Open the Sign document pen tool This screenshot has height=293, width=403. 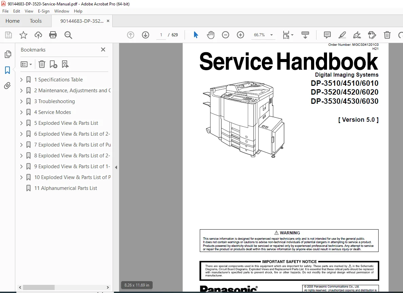357,35
